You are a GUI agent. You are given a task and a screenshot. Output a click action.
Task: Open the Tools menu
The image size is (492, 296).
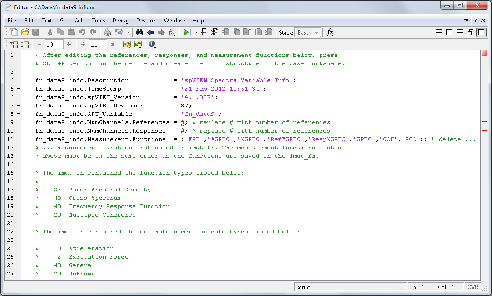point(98,21)
